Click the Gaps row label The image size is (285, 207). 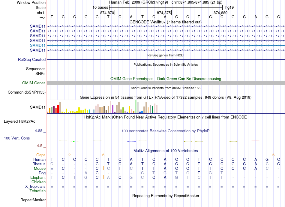point(41,155)
